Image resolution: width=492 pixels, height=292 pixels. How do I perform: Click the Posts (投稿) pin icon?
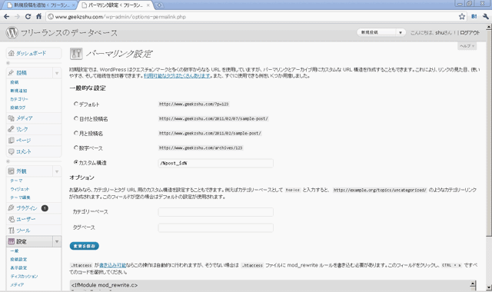pos(11,73)
